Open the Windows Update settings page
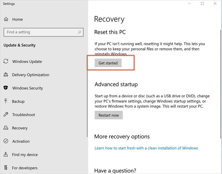This screenshot has width=222, height=174. pos(27,61)
